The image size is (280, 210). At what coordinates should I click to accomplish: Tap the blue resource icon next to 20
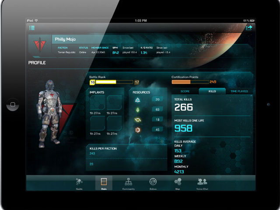pyautogui.click(x=137, y=100)
